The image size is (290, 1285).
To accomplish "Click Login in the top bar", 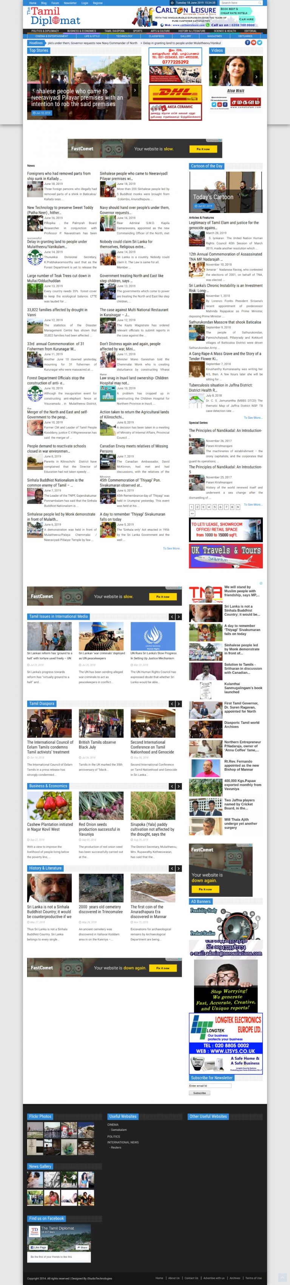I will (x=85, y=3).
